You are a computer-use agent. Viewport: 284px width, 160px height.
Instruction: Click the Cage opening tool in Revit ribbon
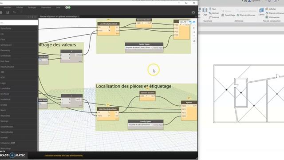205,12
